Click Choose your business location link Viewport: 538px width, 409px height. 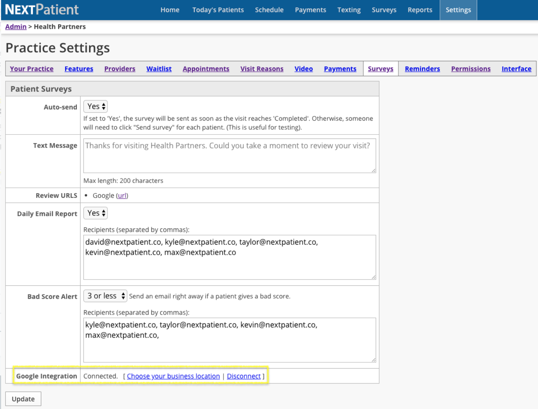coord(173,376)
